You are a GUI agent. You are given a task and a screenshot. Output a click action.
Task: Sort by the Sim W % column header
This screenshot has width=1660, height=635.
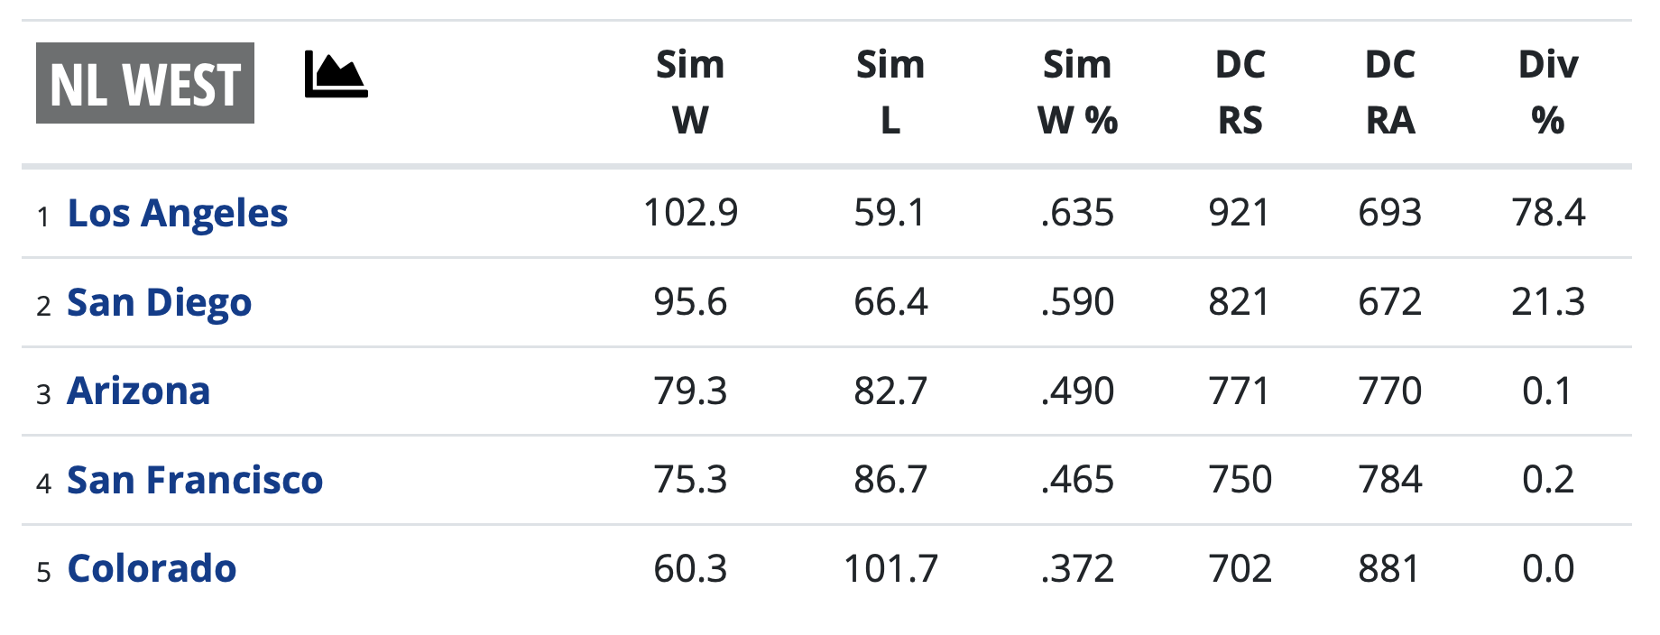point(1077,92)
